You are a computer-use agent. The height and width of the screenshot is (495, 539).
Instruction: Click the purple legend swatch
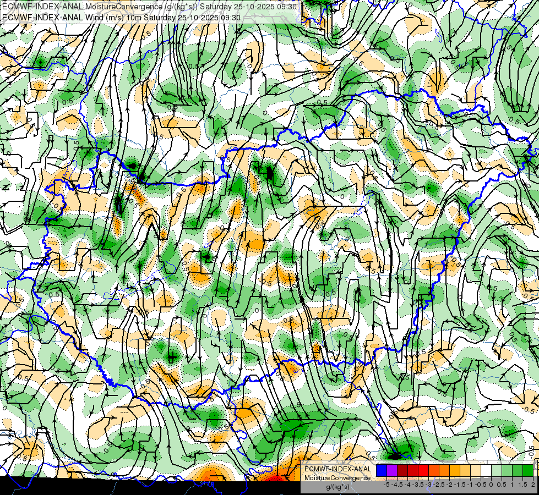392,470
